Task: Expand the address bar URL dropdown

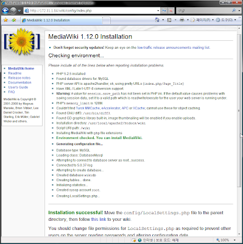Action: (x=158, y=10)
